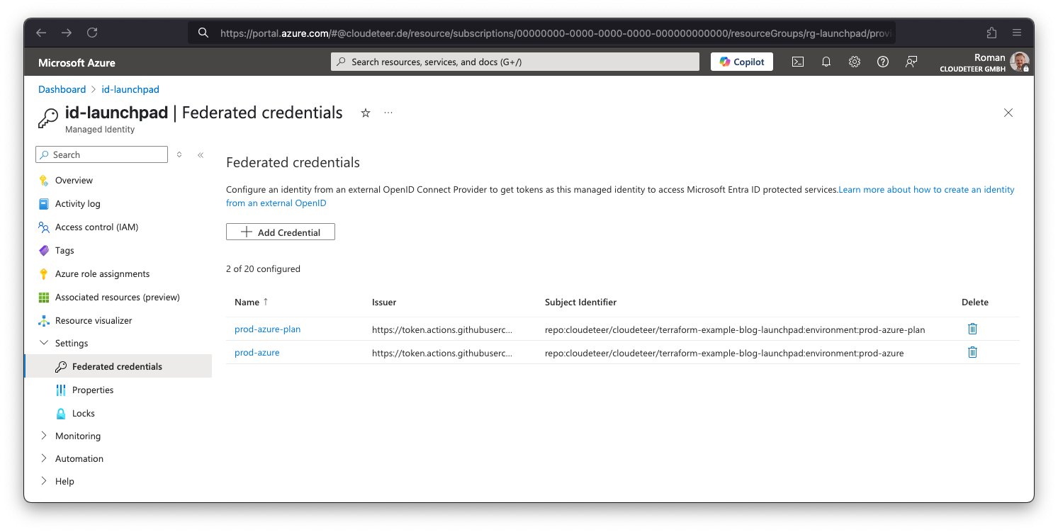The width and height of the screenshot is (1058, 532).
Task: Open Azure Cloud Shell icon
Action: pyautogui.click(x=797, y=62)
